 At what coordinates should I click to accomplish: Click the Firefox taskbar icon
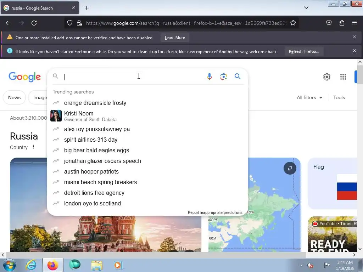tap(53, 265)
